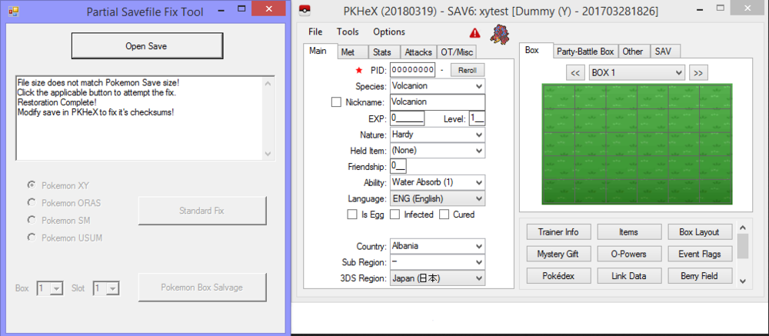Image resolution: width=769 pixels, height=336 pixels.
Task: Open the Tools menu
Action: pyautogui.click(x=348, y=32)
